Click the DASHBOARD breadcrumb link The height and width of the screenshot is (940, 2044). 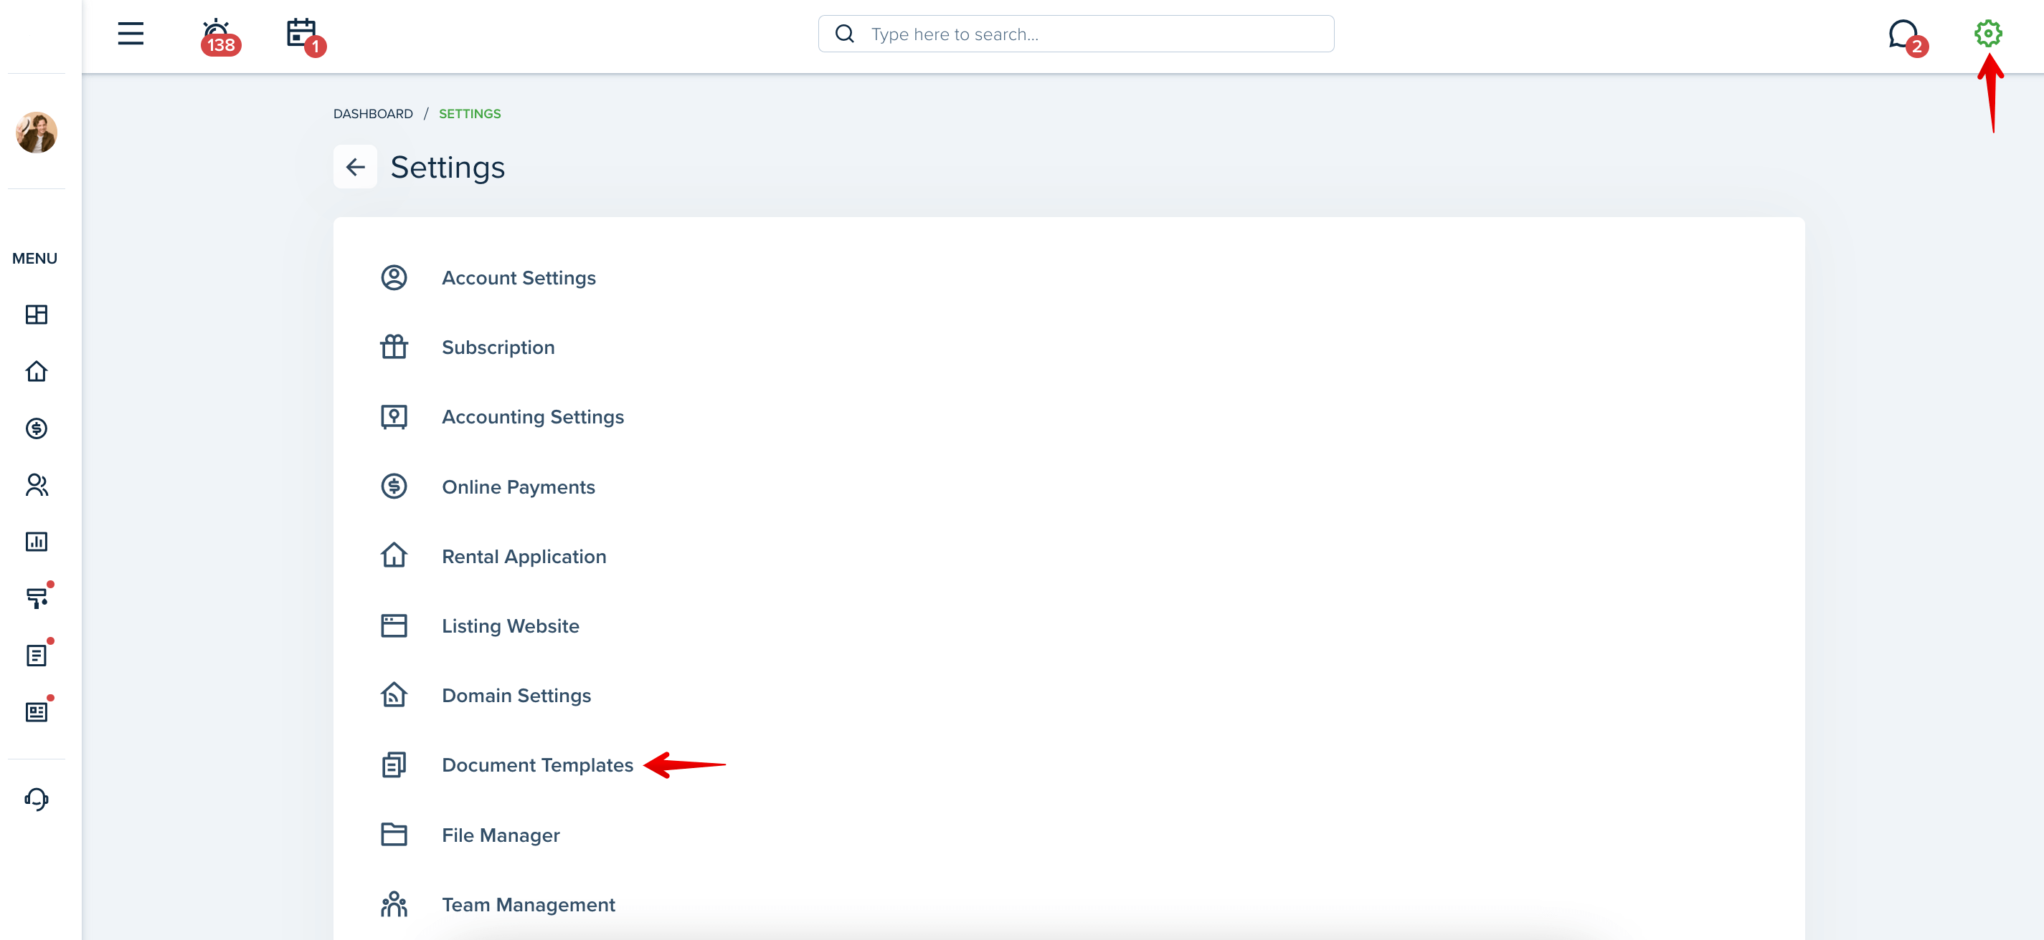[373, 113]
